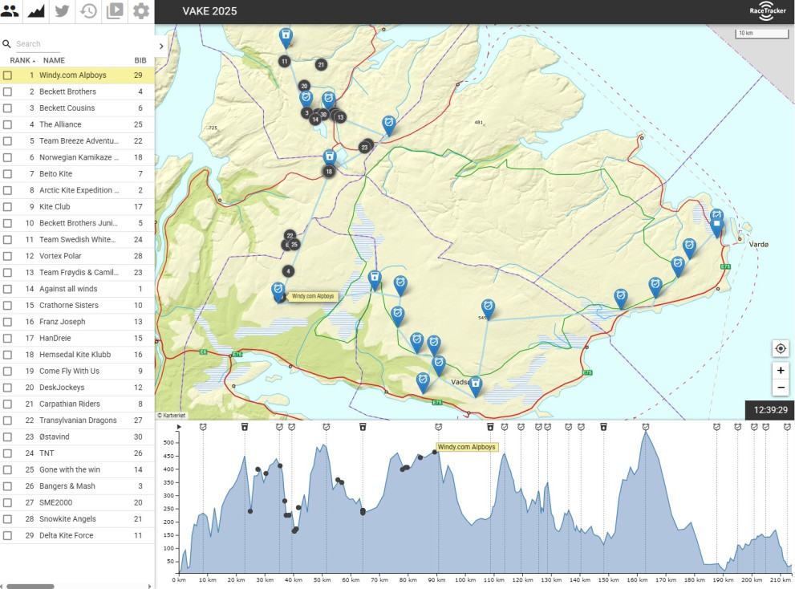This screenshot has height=589, width=795.
Task: Click checkpoint marker at 163 km peak
Action: [x=646, y=427]
